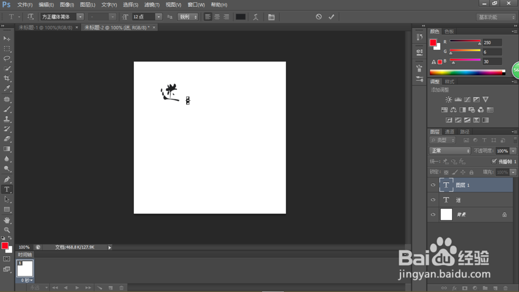Select the Pen tool

7,179
